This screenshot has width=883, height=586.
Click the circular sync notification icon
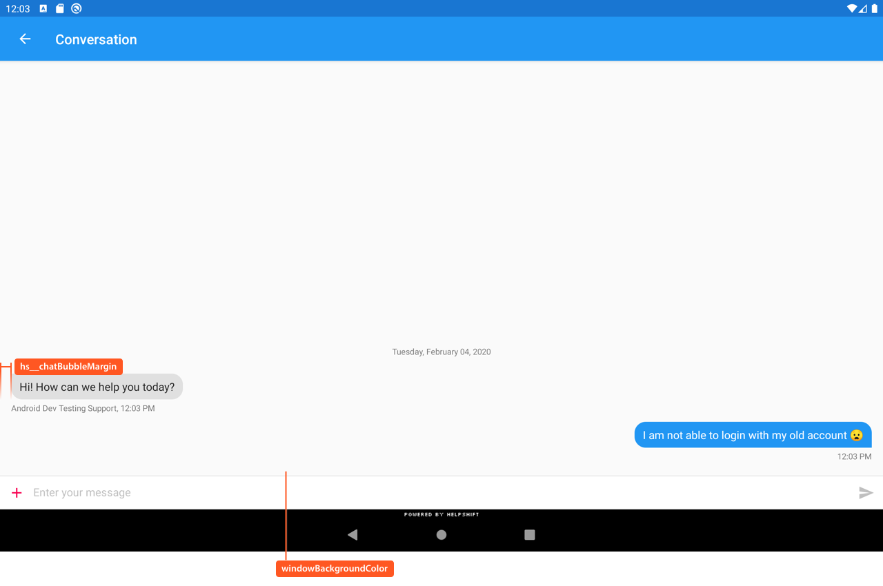77,9
